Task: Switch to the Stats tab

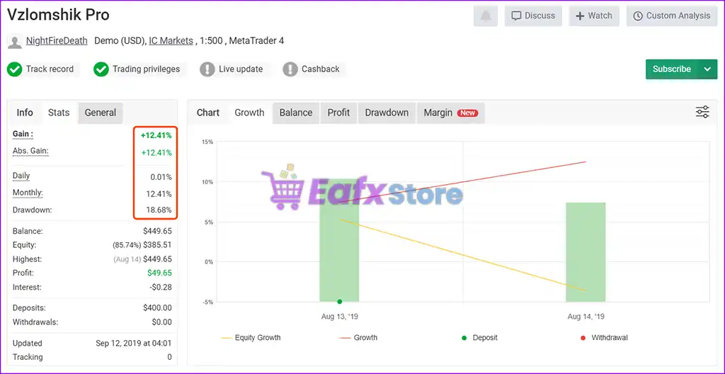Action: coord(59,113)
